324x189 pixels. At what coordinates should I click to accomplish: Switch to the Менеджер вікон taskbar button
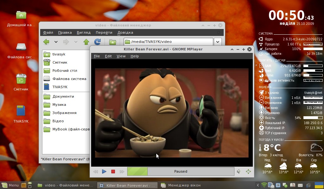(x=181, y=185)
